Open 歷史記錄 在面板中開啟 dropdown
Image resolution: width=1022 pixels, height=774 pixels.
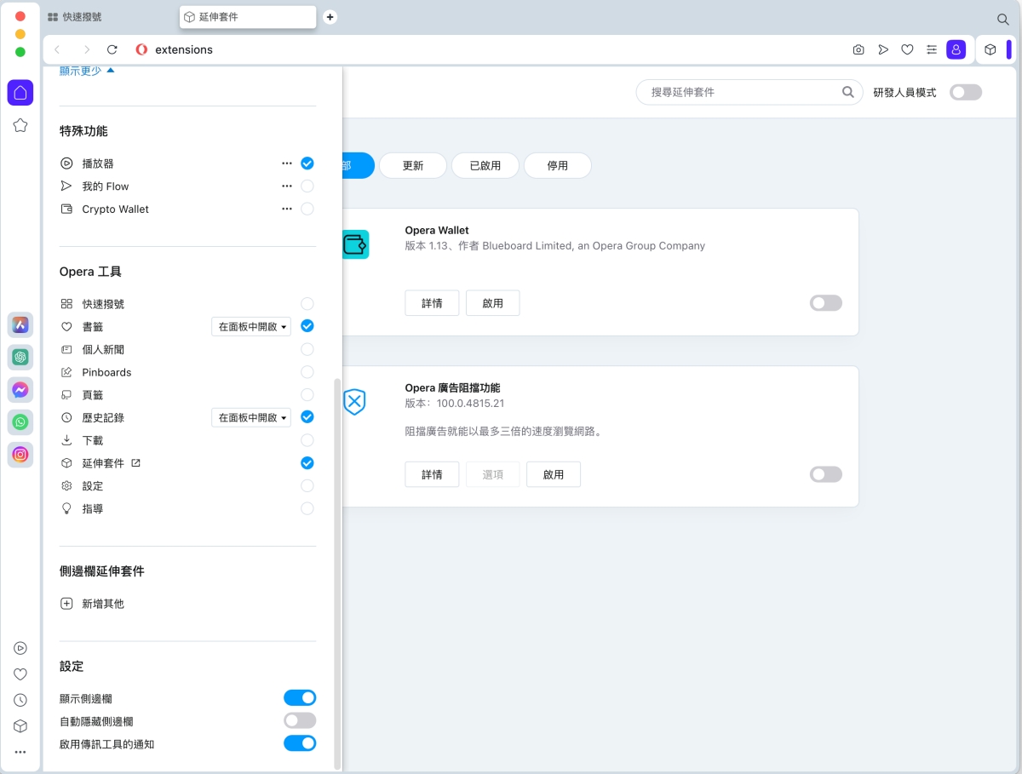[251, 418]
